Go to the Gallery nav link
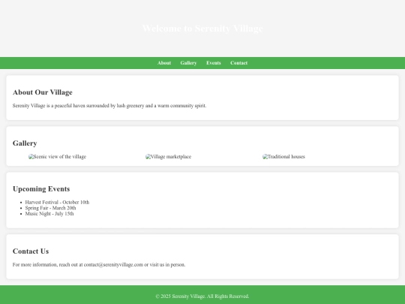 [x=188, y=63]
